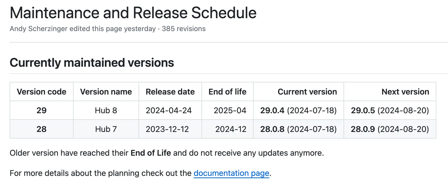Click the Maintenance and Release Schedule title
448x184 pixels.
click(x=133, y=13)
